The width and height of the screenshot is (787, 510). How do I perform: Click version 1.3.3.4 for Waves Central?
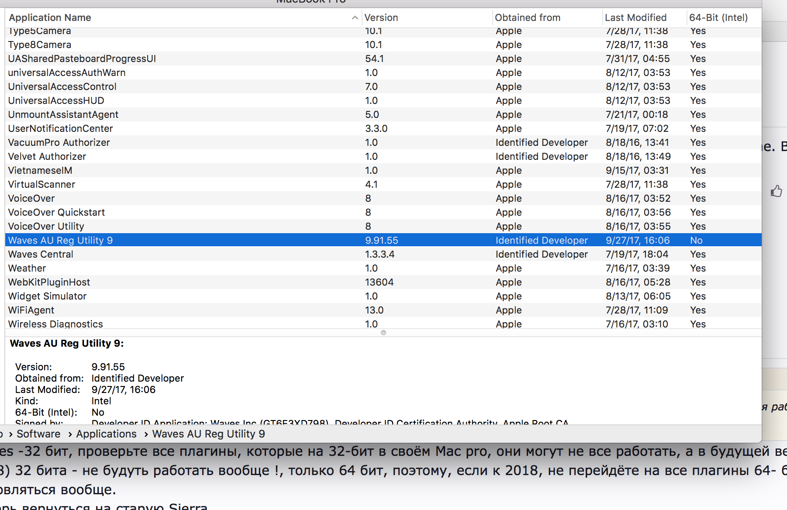click(380, 254)
